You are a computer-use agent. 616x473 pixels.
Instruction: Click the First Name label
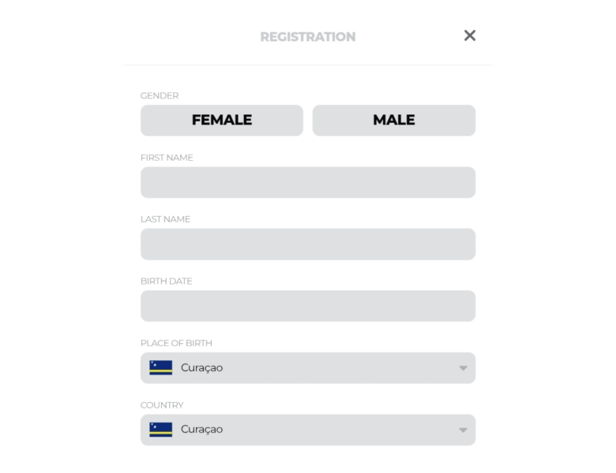[167, 158]
